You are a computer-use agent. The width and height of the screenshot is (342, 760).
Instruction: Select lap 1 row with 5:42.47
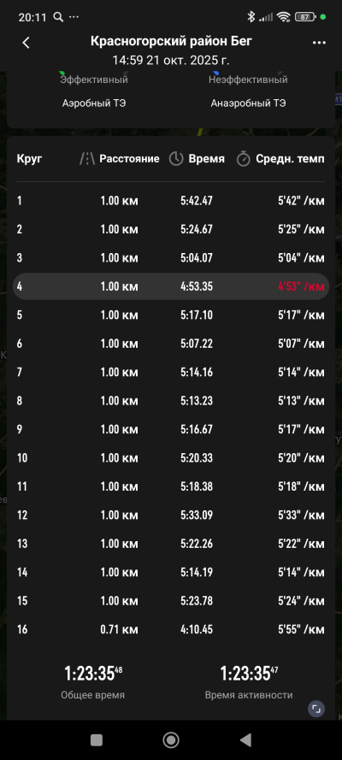[x=171, y=201]
